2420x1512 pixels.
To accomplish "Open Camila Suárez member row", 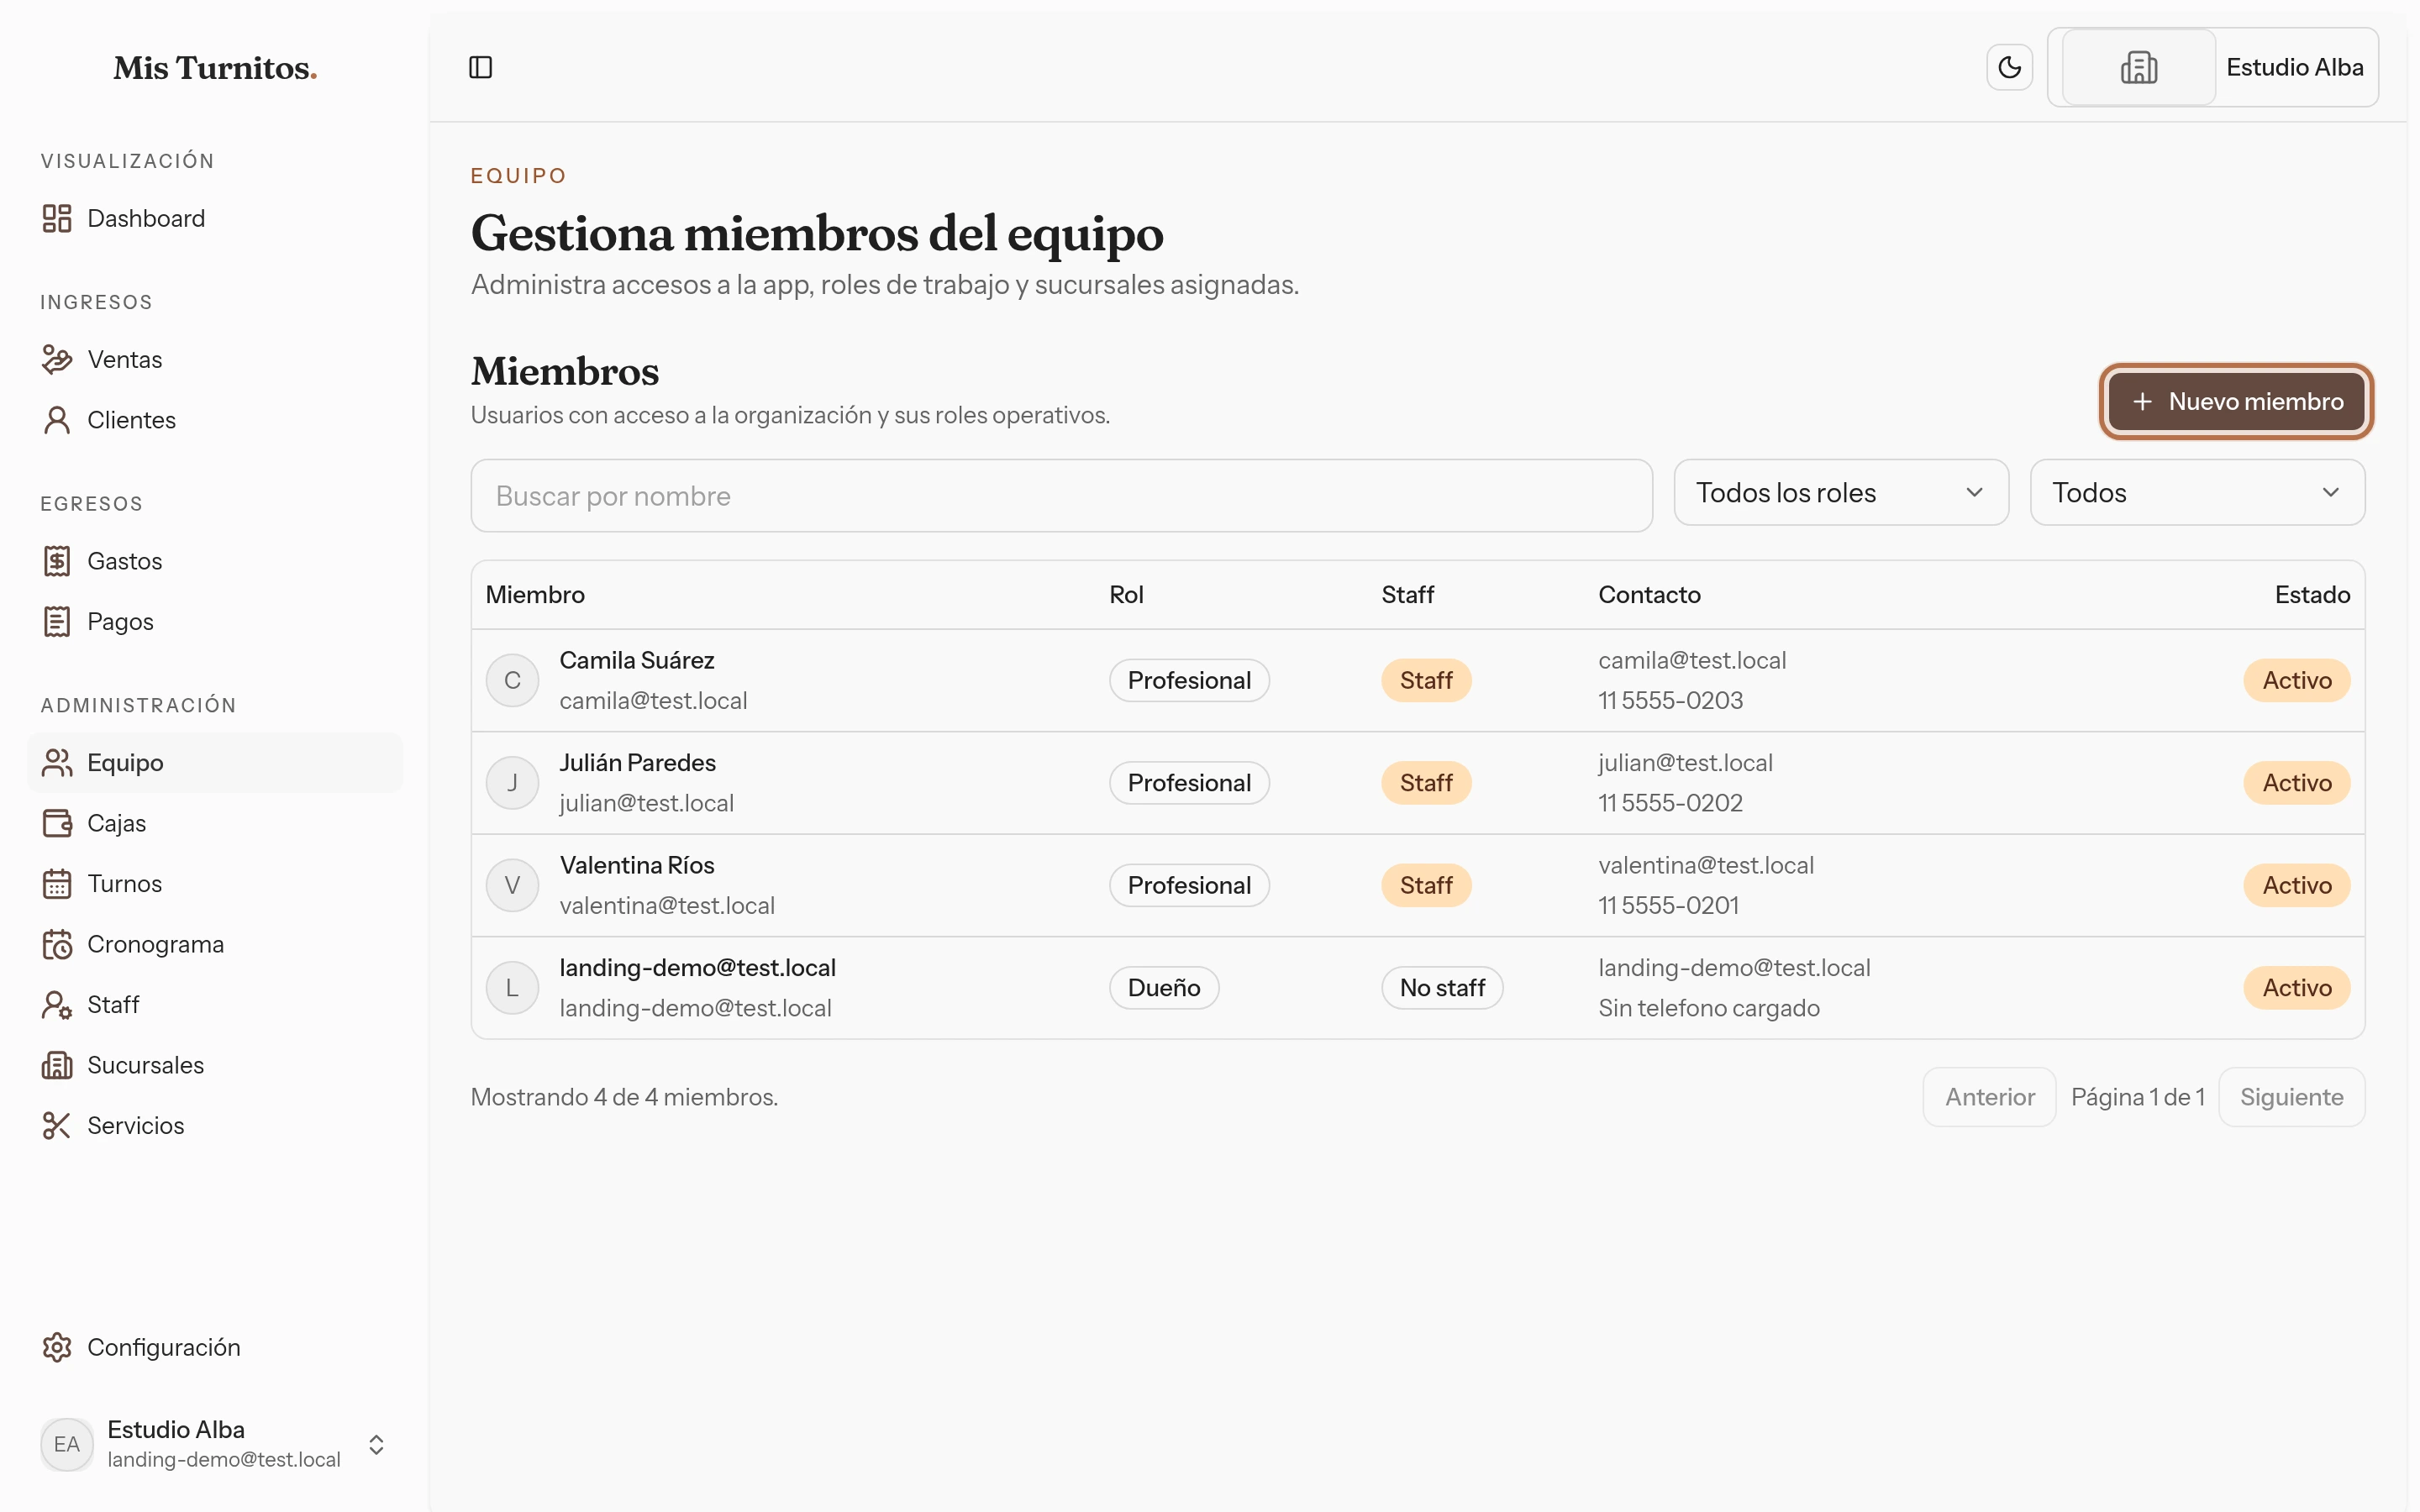I will coord(1418,680).
